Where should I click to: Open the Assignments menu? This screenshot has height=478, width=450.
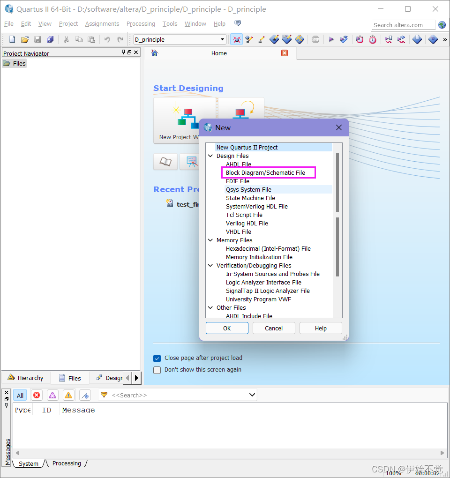[102, 24]
